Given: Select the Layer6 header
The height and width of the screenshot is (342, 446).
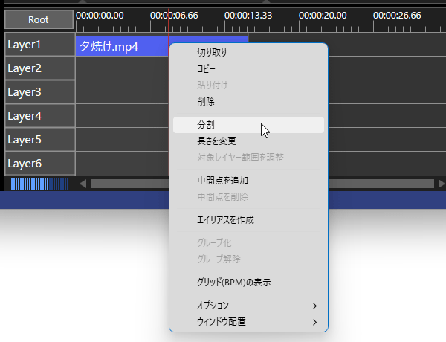Looking at the screenshot, I should click(x=40, y=164).
